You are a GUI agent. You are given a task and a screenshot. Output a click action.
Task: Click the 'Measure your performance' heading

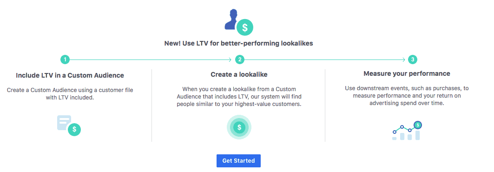click(407, 74)
